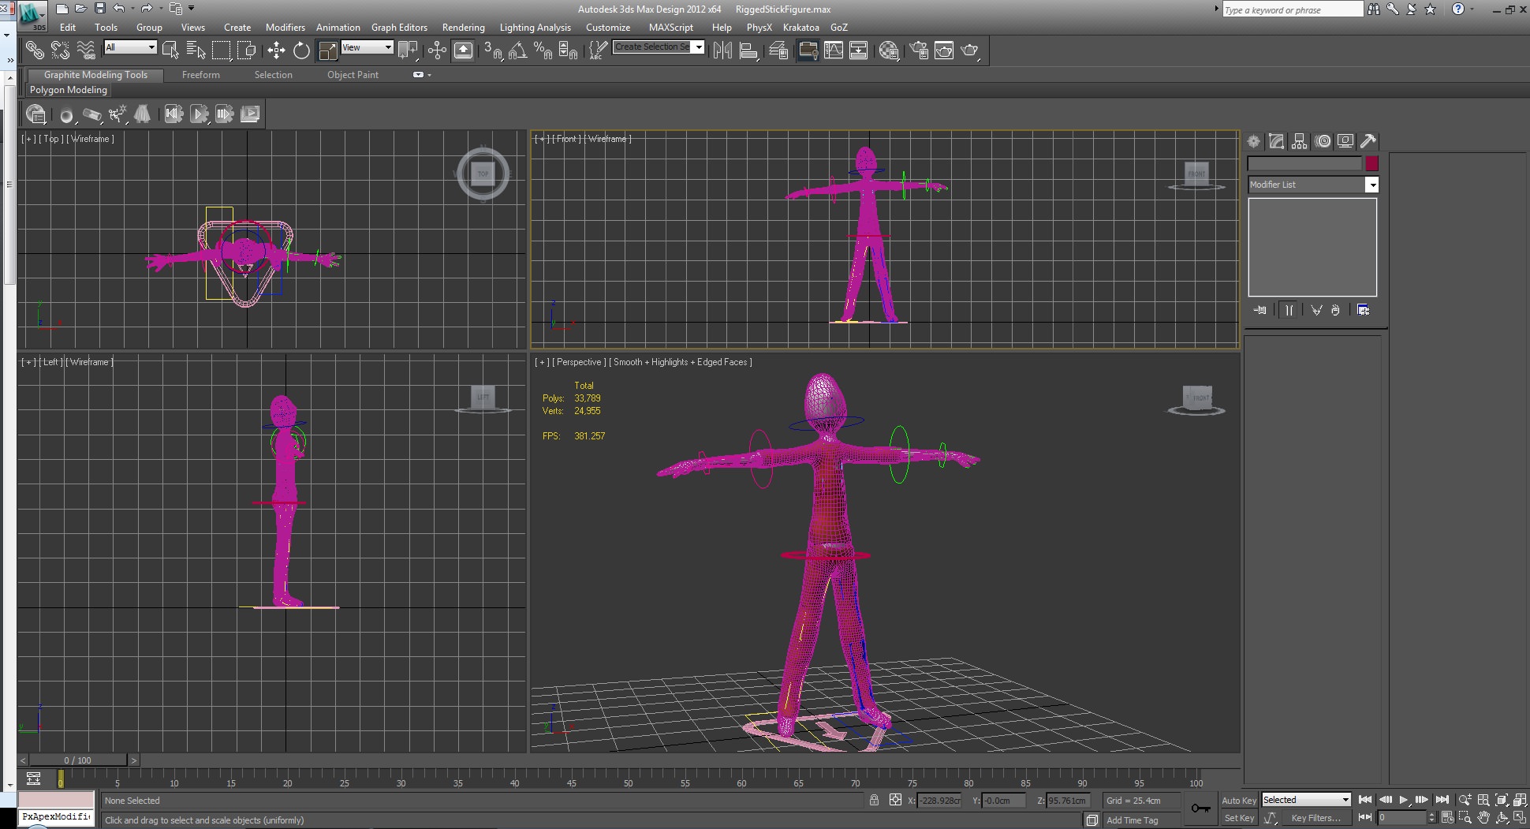Expand the Modifier List dropdown

1372,185
